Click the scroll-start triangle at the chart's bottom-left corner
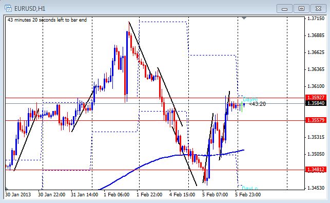 click(x=7, y=188)
